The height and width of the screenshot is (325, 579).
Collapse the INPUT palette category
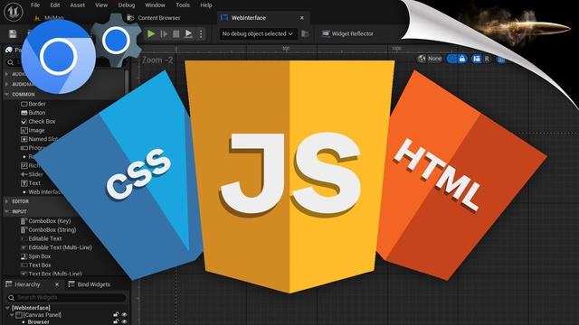tap(6, 211)
